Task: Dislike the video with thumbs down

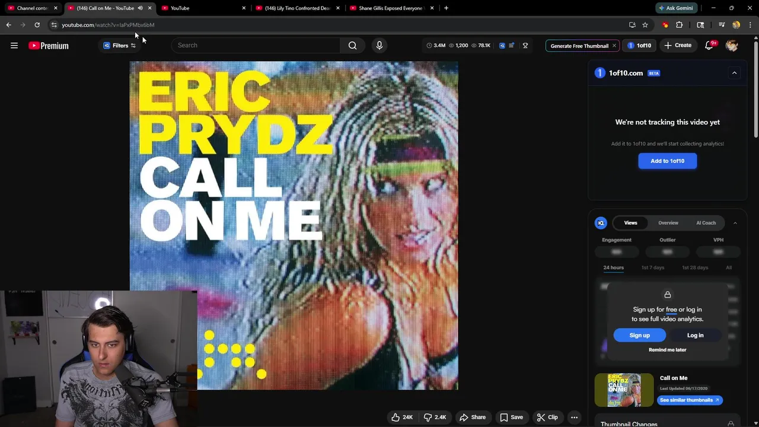Action: [435, 418]
